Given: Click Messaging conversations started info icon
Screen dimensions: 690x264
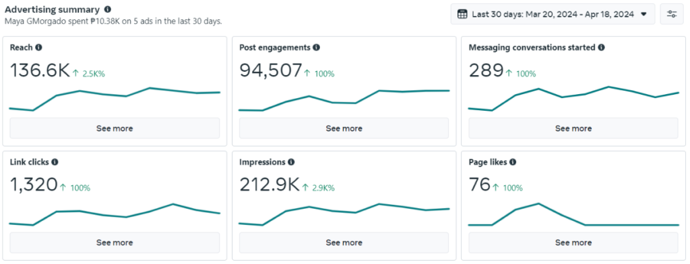Looking at the screenshot, I should coord(601,48).
